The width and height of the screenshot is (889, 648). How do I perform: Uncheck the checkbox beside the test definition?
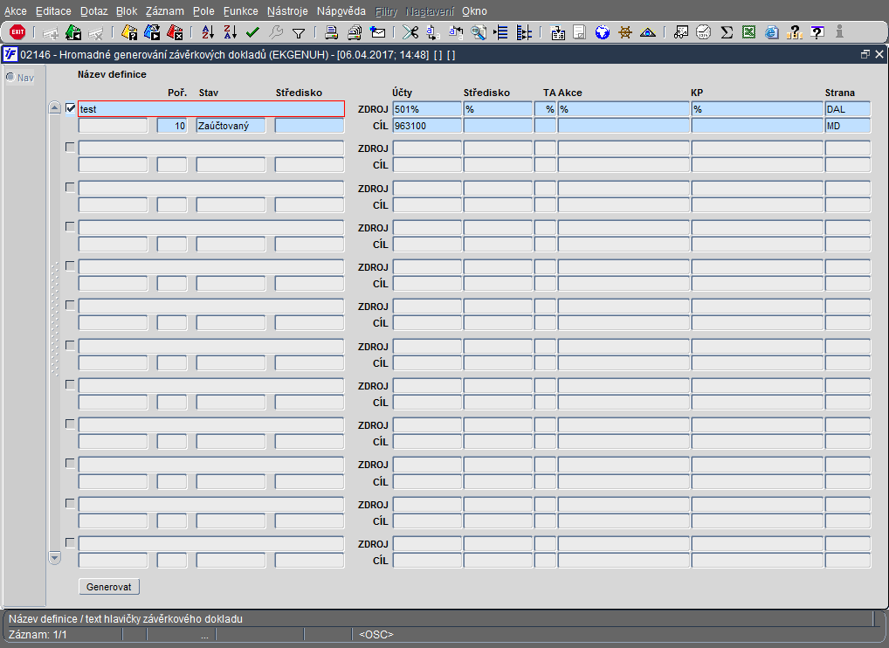[x=71, y=107]
